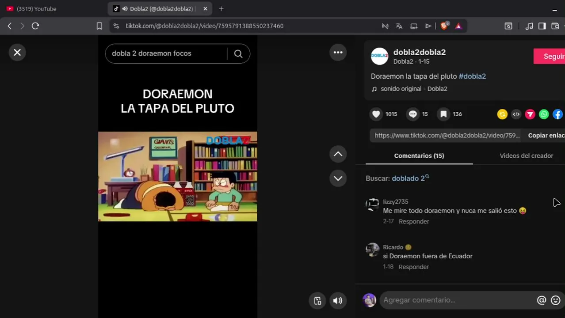Viewport: 565px width, 318px height.
Task: Click the browser back button
Action: [x=9, y=26]
